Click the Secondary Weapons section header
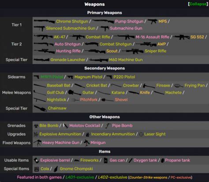 coord(104,68)
